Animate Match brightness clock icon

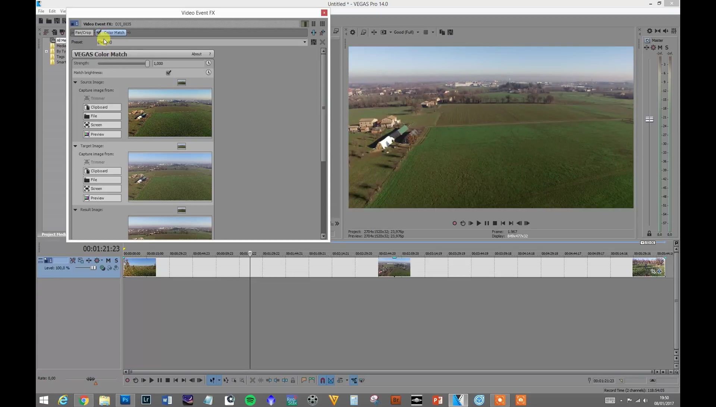(x=208, y=72)
